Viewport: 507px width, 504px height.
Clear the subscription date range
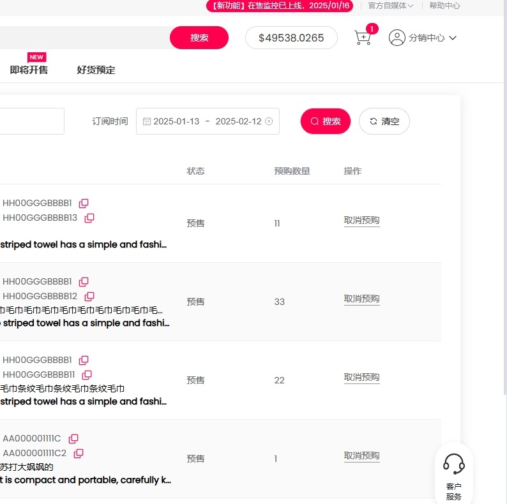[269, 121]
